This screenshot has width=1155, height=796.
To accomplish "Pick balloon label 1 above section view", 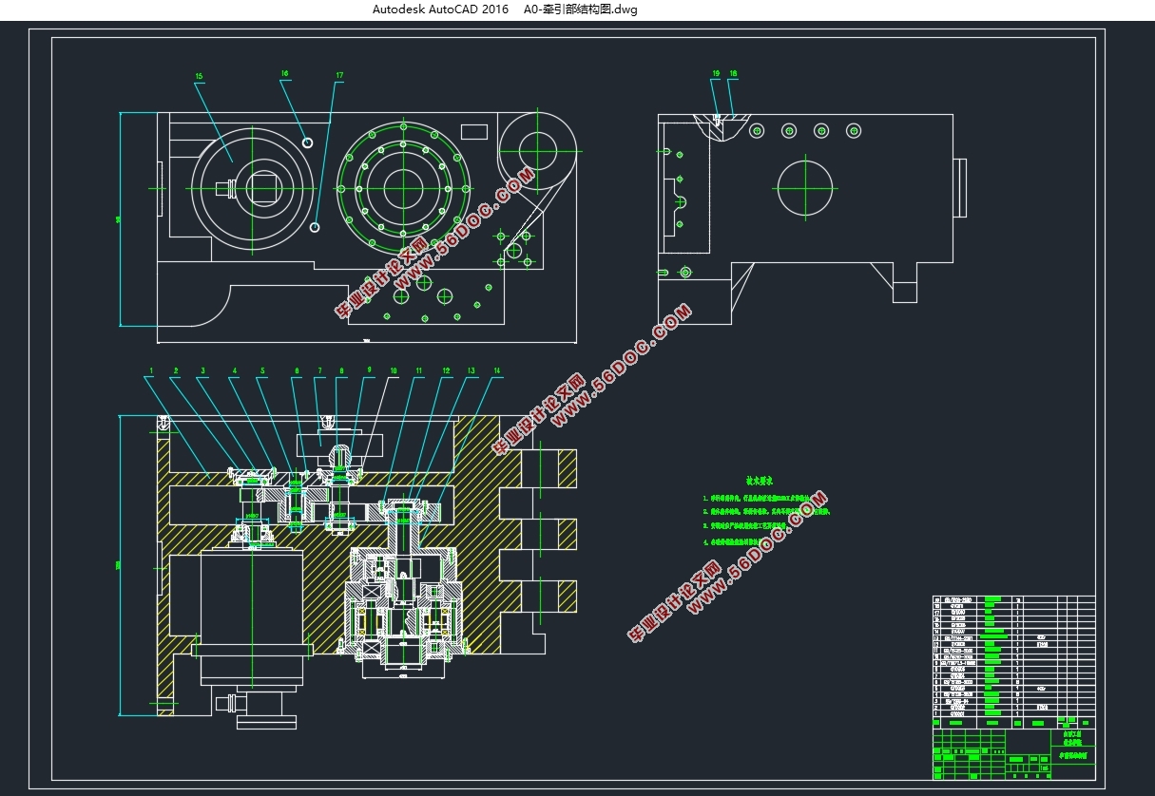I will [150, 370].
